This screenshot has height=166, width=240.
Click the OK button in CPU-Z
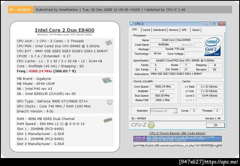[x=216, y=125]
